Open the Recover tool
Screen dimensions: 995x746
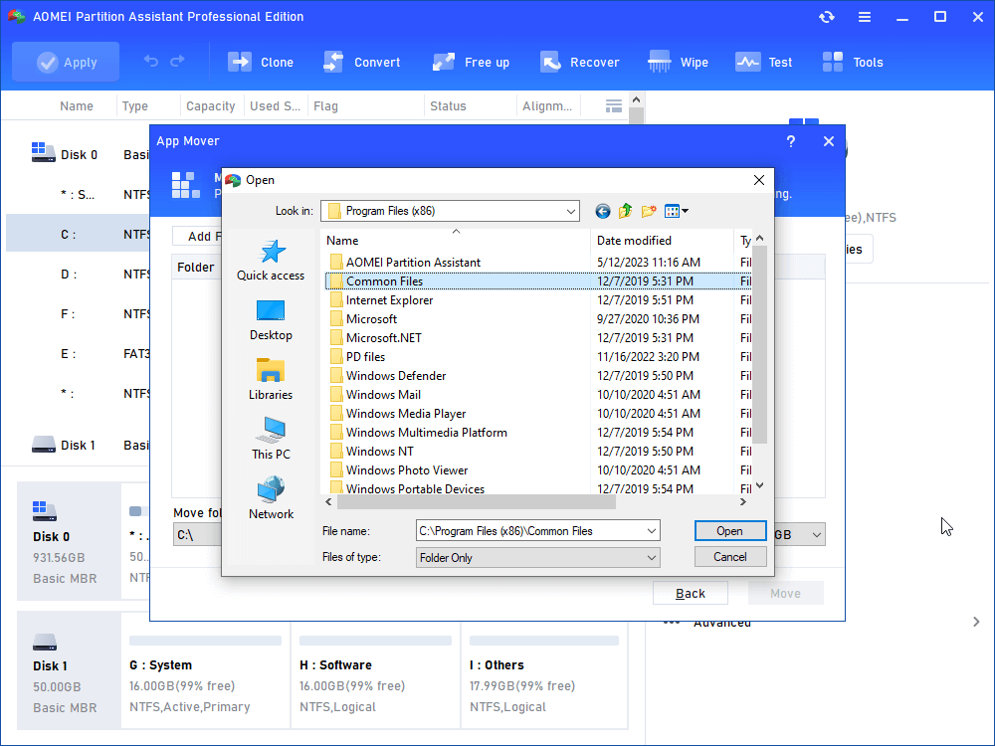[579, 62]
